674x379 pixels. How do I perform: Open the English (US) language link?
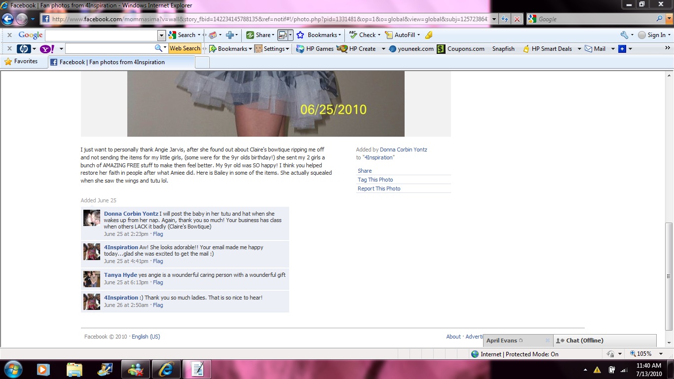(146, 337)
